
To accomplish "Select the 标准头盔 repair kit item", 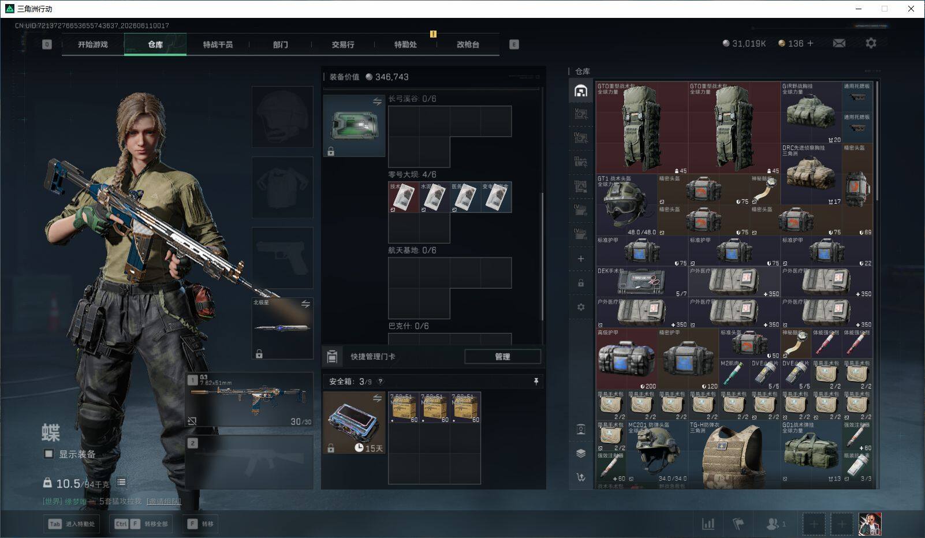I will tap(749, 344).
